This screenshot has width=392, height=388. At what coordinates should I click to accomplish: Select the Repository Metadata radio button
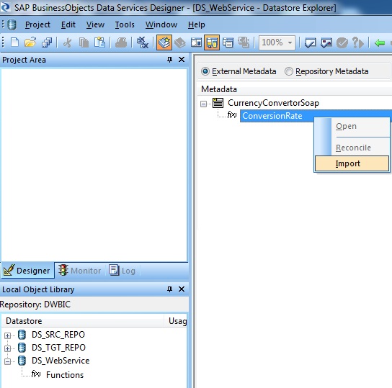(289, 71)
